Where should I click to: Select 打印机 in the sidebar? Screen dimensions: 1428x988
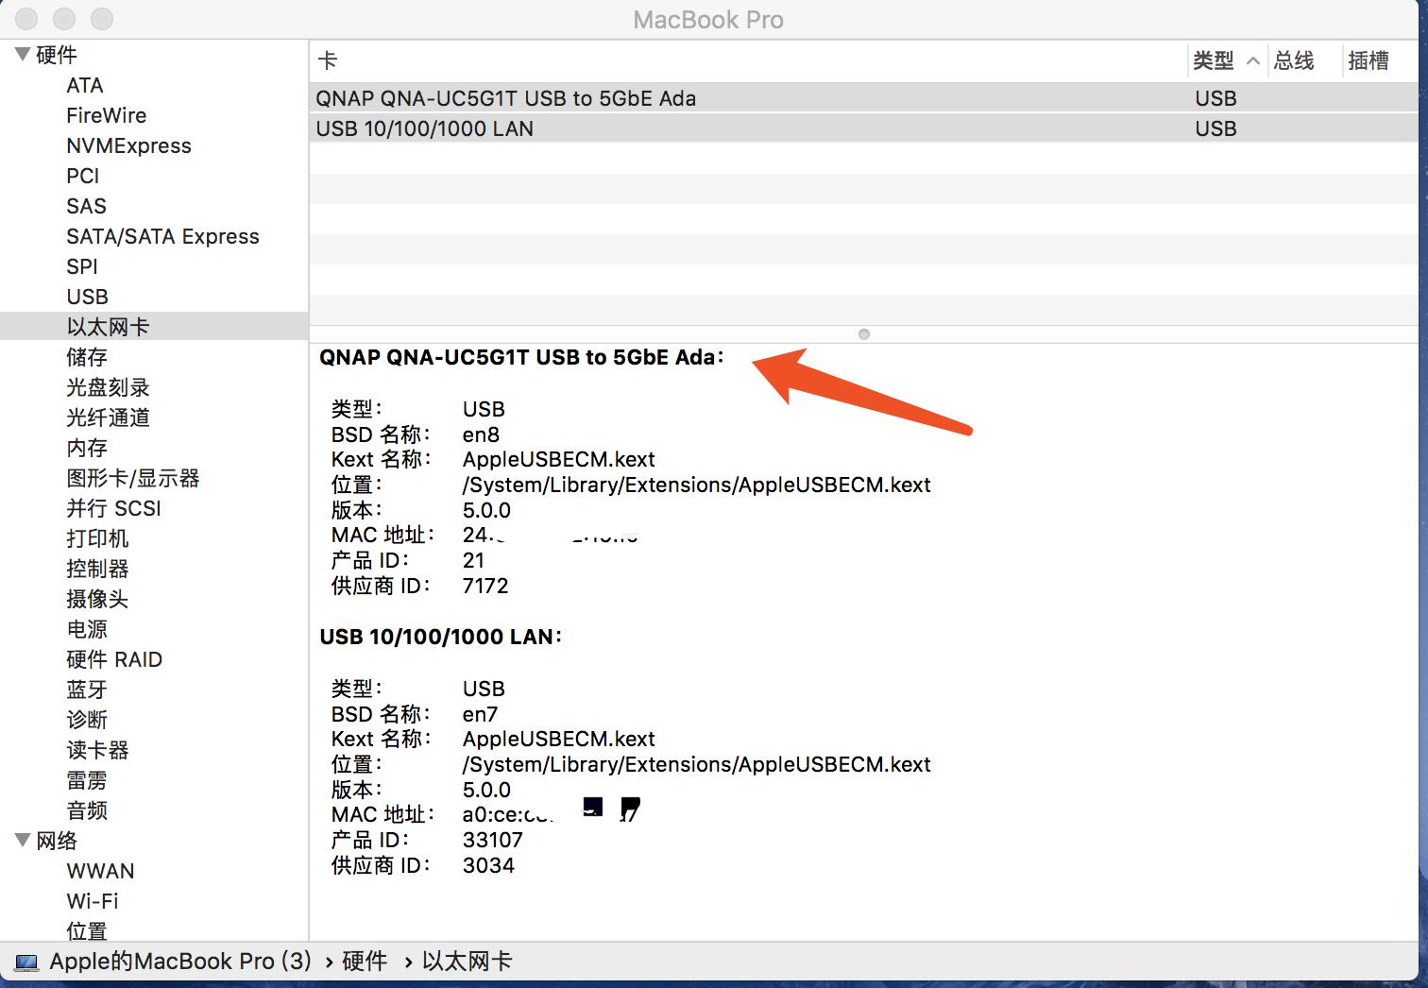click(97, 538)
